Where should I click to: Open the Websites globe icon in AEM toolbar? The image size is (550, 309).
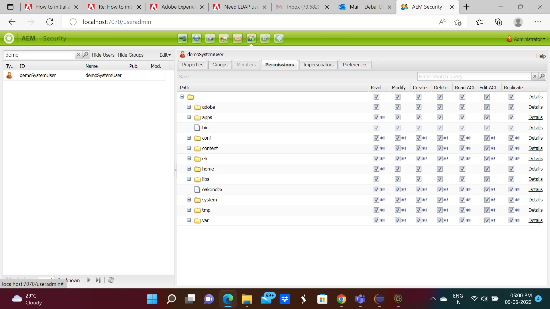(x=196, y=38)
